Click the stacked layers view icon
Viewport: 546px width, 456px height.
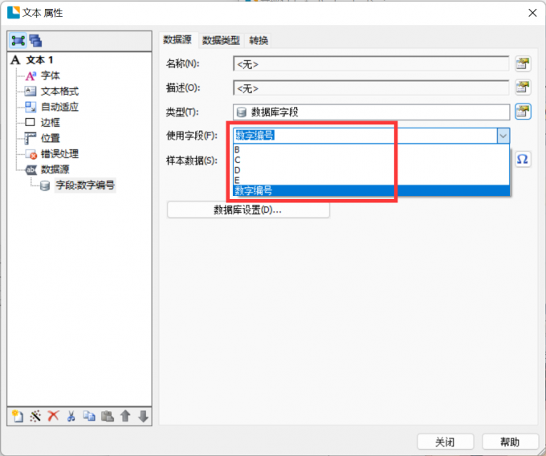35,41
